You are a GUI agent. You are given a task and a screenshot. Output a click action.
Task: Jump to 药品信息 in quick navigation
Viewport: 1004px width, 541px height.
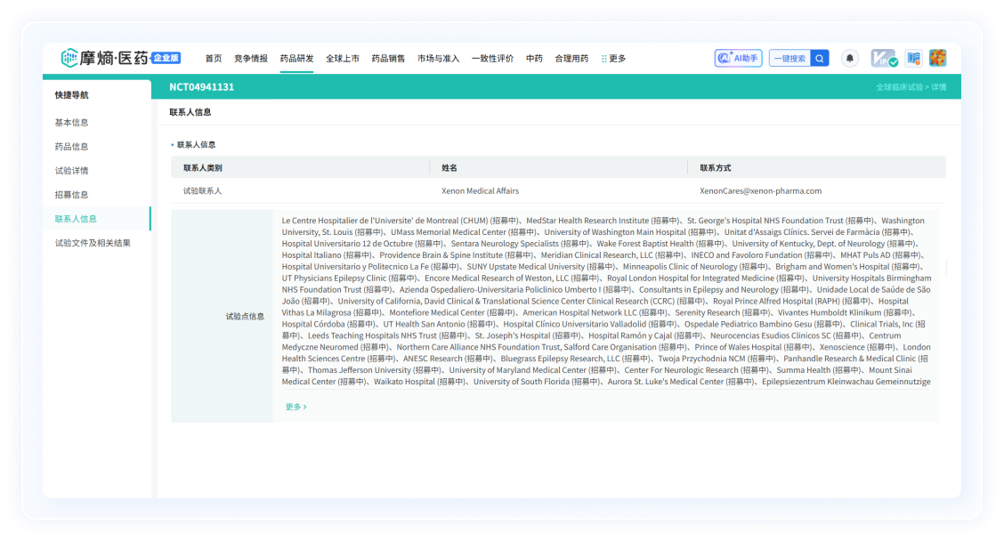click(72, 147)
